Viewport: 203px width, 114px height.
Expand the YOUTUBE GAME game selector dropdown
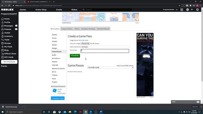point(110,67)
